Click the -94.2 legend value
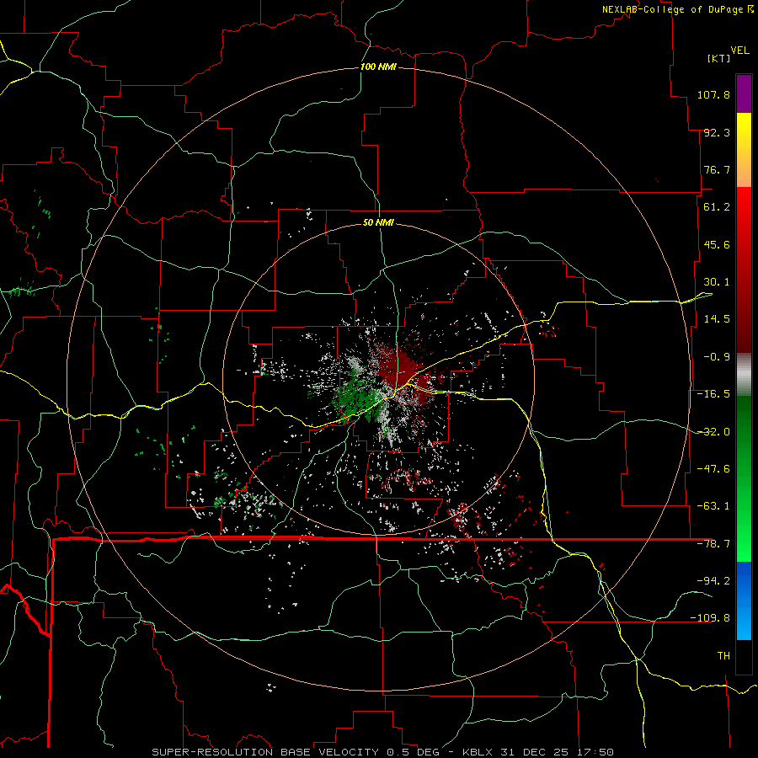 (x=713, y=581)
